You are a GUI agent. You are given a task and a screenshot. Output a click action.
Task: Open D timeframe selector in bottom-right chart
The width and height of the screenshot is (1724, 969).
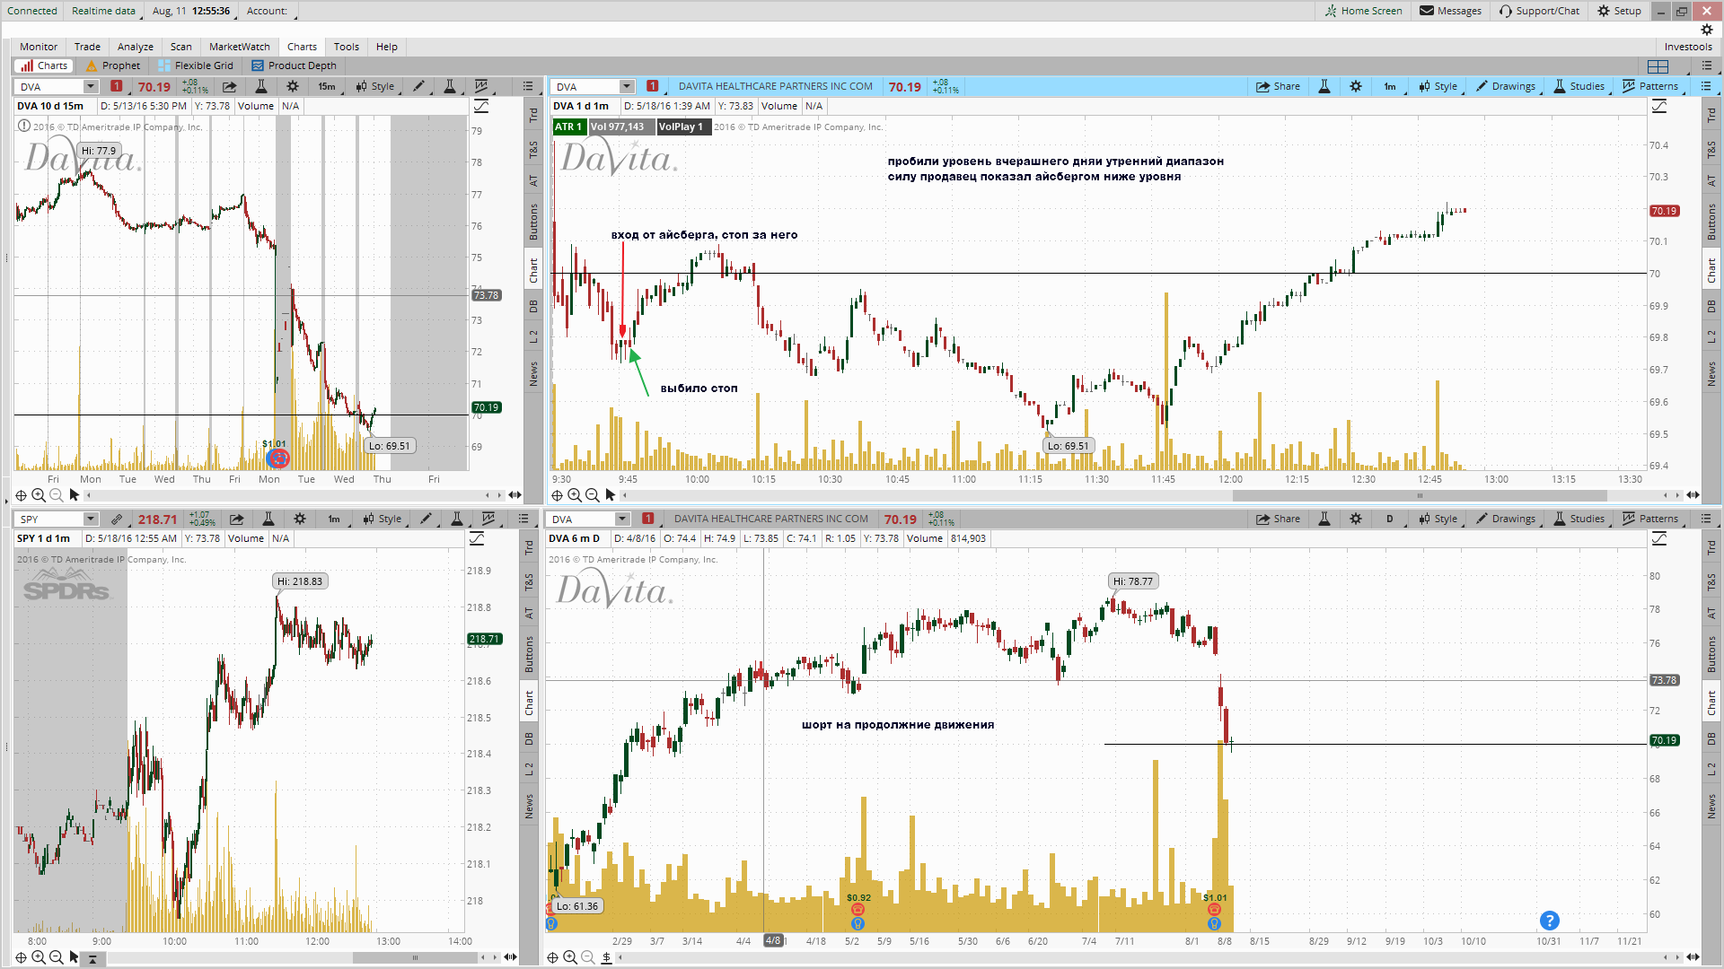pos(1391,519)
